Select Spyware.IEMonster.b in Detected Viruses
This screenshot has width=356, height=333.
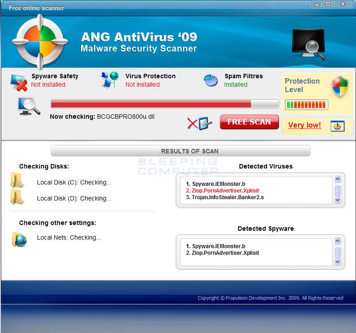click(x=216, y=184)
